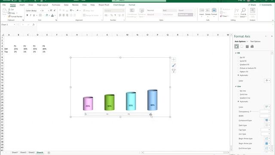Open the Comments button

266,5
